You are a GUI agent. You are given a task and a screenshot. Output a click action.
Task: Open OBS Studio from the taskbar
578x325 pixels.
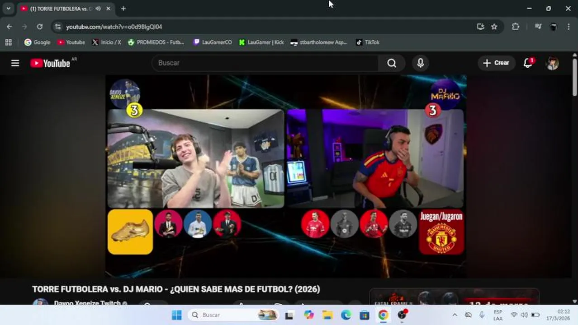point(402,315)
